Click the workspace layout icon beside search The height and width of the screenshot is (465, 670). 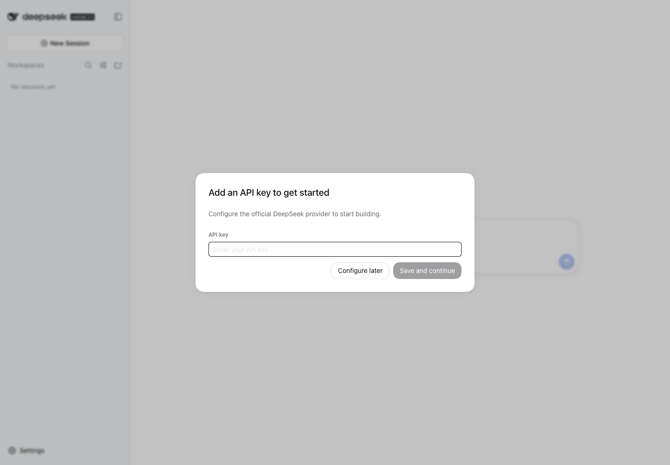pyautogui.click(x=103, y=65)
